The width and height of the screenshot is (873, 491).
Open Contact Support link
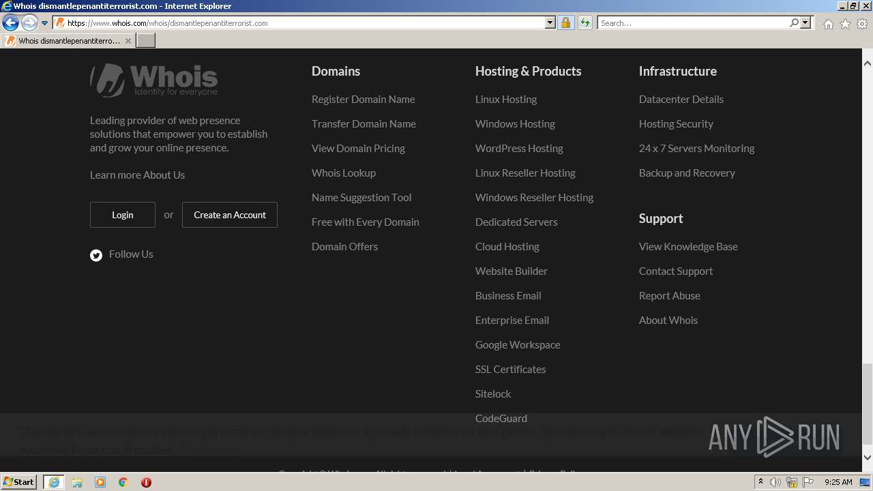(676, 271)
